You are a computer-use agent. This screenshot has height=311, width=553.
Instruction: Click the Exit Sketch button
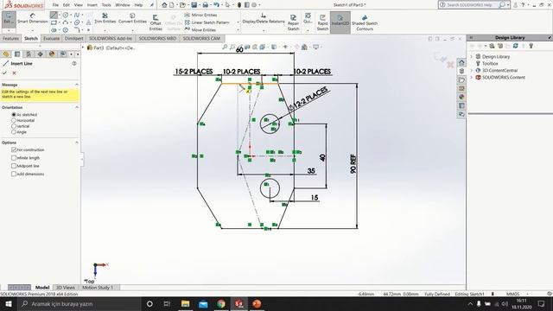[x=8, y=18]
